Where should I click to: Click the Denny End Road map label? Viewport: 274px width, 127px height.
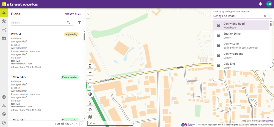pyautogui.click(x=106, y=80)
